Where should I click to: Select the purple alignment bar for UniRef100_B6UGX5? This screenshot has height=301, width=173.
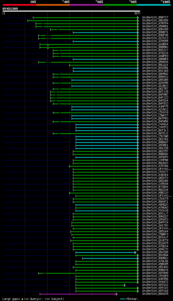[x=79, y=294]
